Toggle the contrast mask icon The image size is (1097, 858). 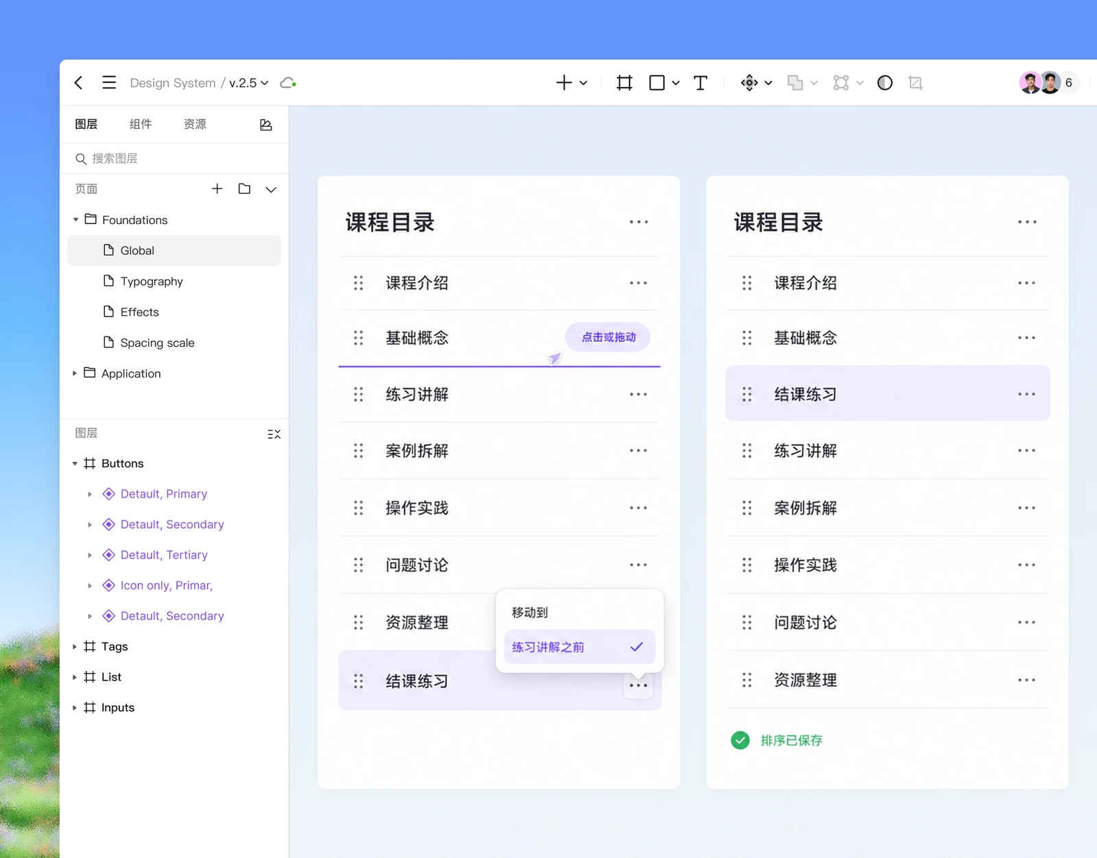[885, 83]
